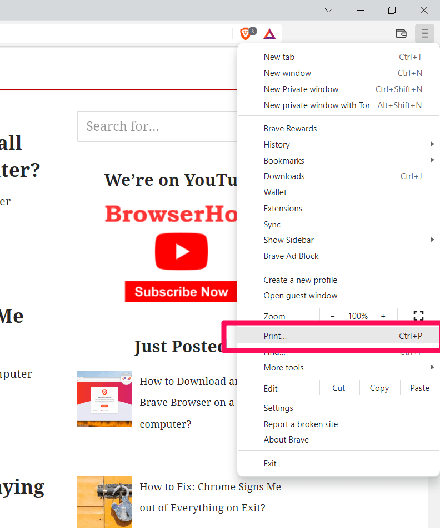
Task: Toggle fullscreen mode icon in the Zoom row
Action: point(418,316)
